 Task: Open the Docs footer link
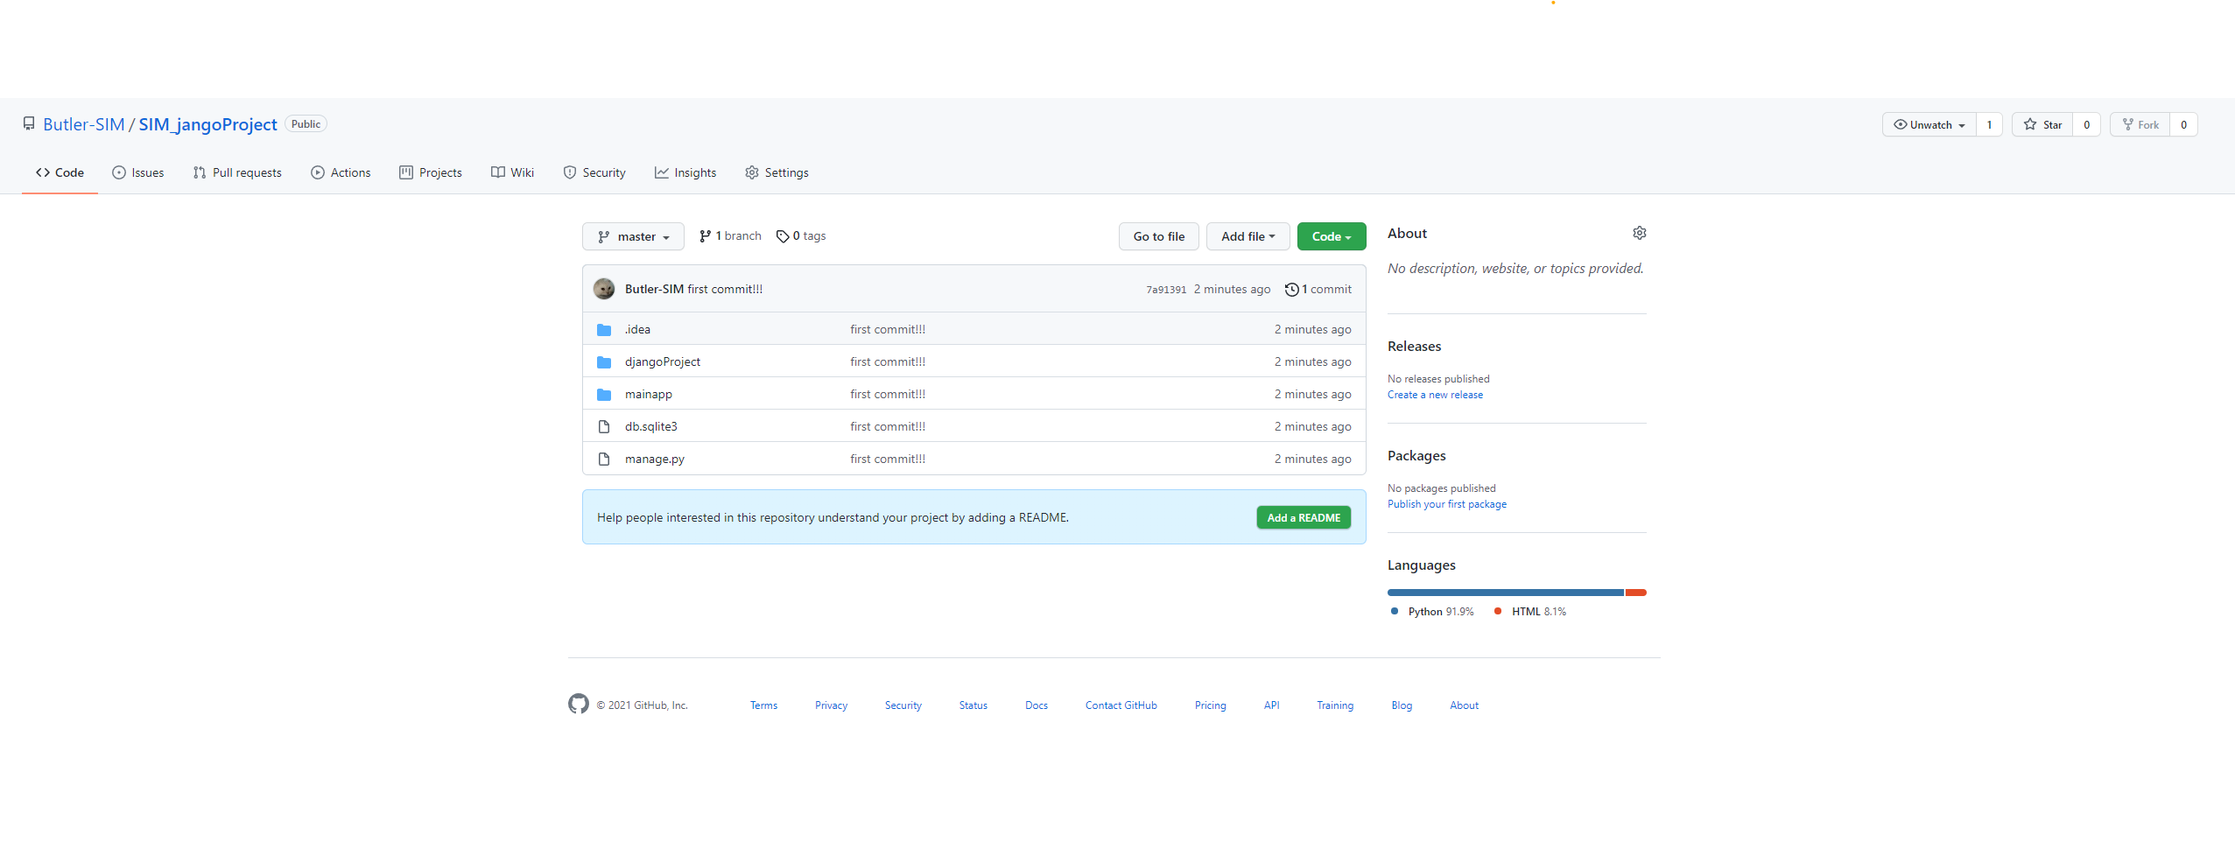(1037, 705)
